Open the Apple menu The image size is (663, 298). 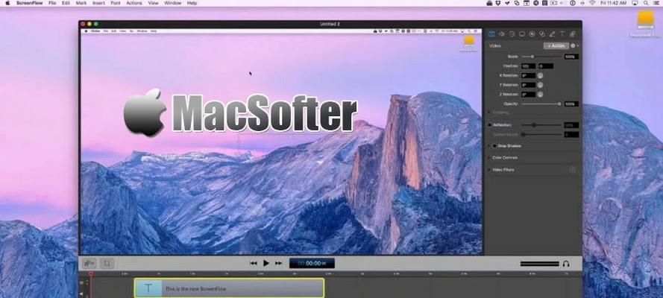point(7,3)
